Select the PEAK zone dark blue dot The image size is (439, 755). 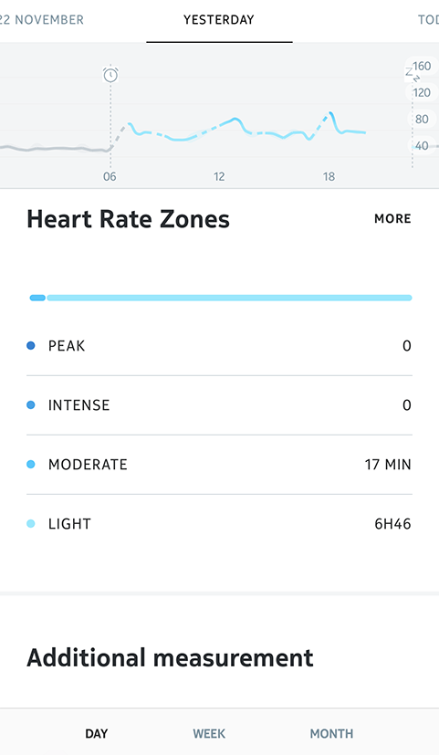tap(31, 345)
